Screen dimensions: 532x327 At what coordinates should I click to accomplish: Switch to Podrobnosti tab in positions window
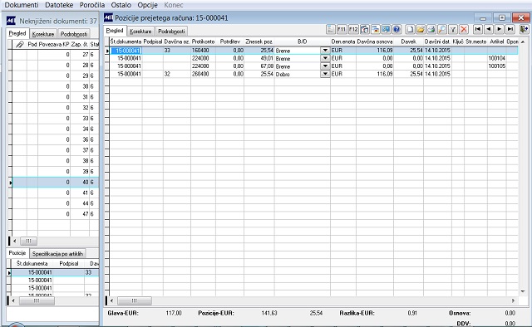(171, 32)
